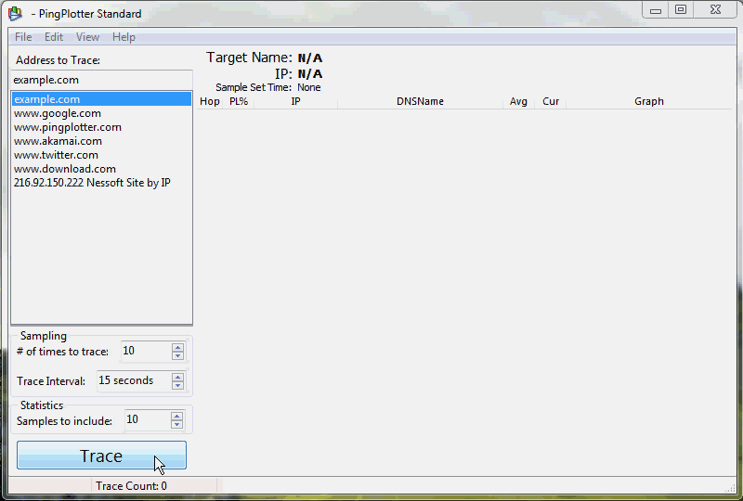The image size is (743, 501).
Task: Select www.download.com in the address list
Action: pyautogui.click(x=101, y=169)
